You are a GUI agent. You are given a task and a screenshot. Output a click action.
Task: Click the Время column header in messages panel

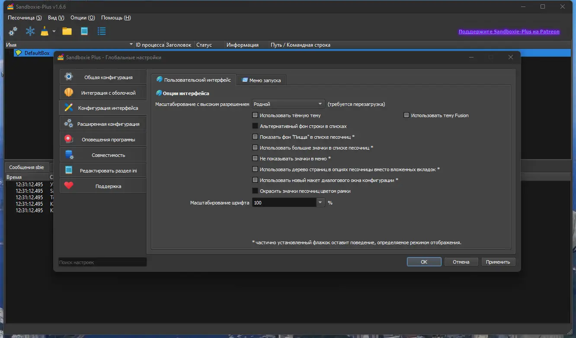pos(27,177)
